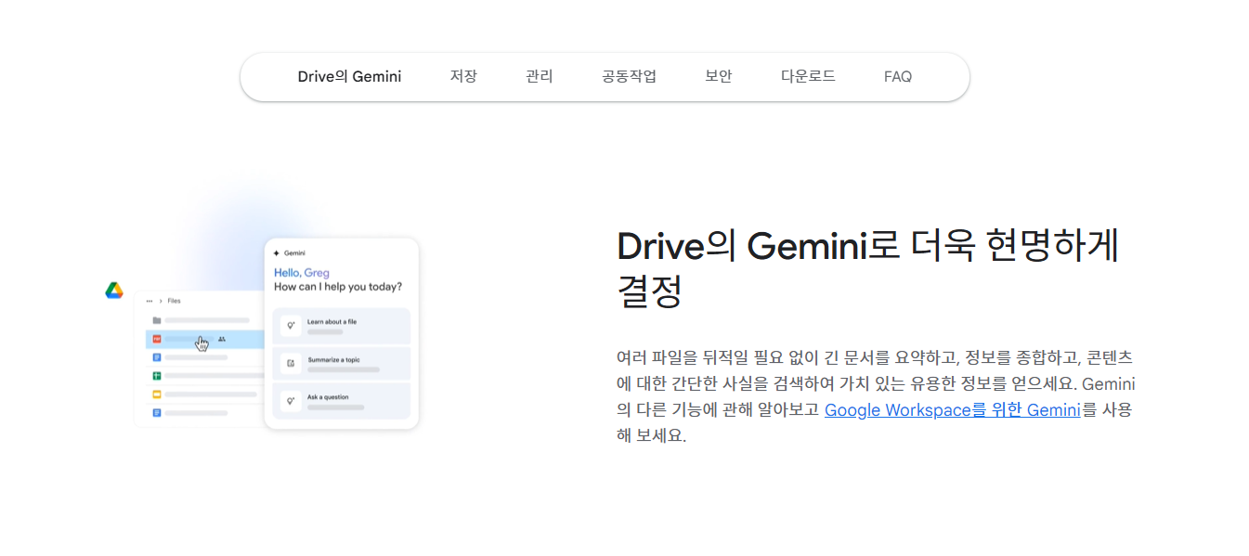Click How can I help you today text
Image resolution: width=1249 pixels, height=556 pixels.
[338, 287]
